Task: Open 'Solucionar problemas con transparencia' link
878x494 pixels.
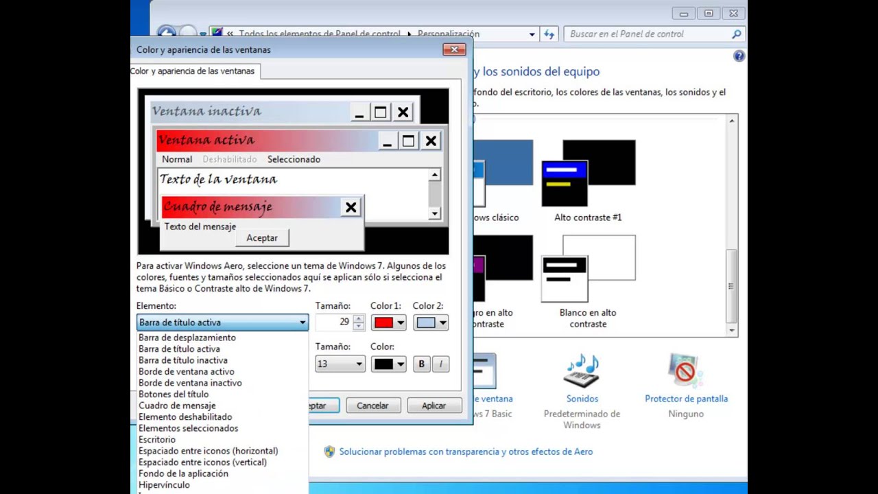Action: point(466,451)
